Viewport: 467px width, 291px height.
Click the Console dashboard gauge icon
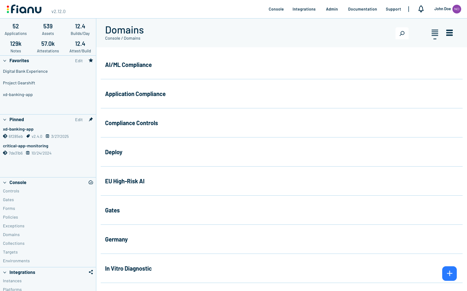(x=91, y=182)
